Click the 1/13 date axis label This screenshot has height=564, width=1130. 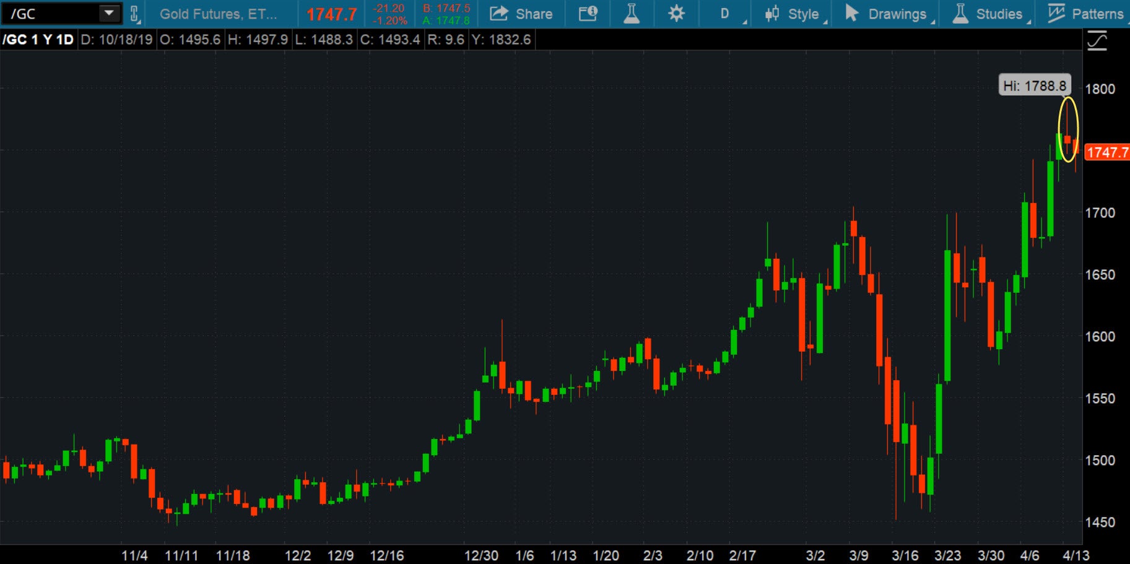click(563, 555)
